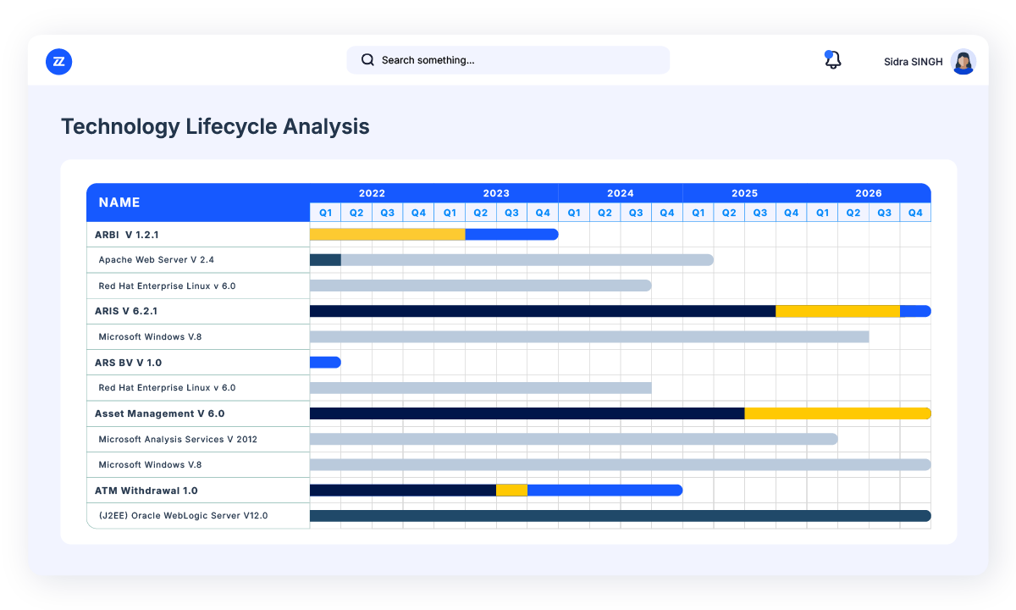This screenshot has width=1016, height=610.
Task: Click dark navy segment of ARIS V 6.2.1 bar
Action: click(543, 311)
